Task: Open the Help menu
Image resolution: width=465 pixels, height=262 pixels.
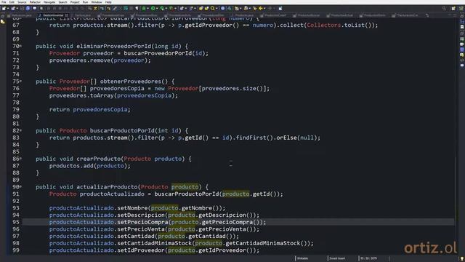Action: 108,2
